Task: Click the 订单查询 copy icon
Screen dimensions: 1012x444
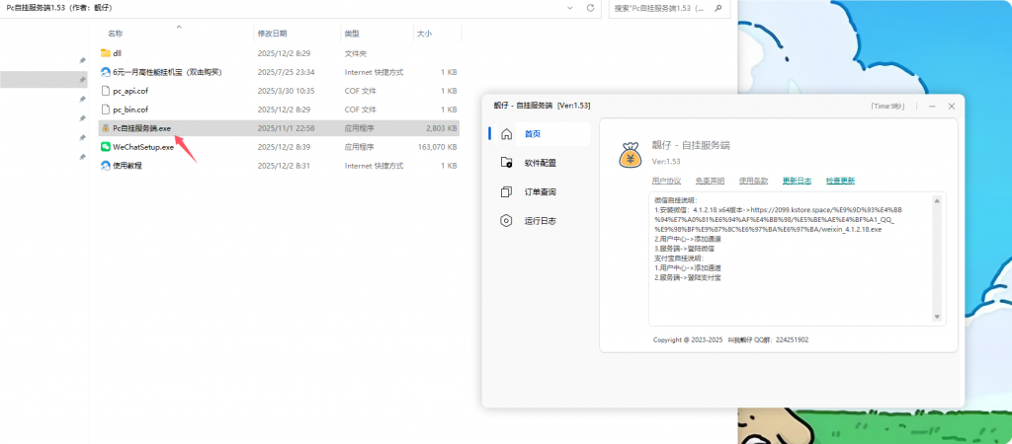Action: tap(507, 192)
